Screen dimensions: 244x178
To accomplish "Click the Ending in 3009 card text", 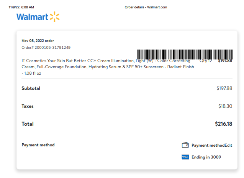I will pos(206,157).
